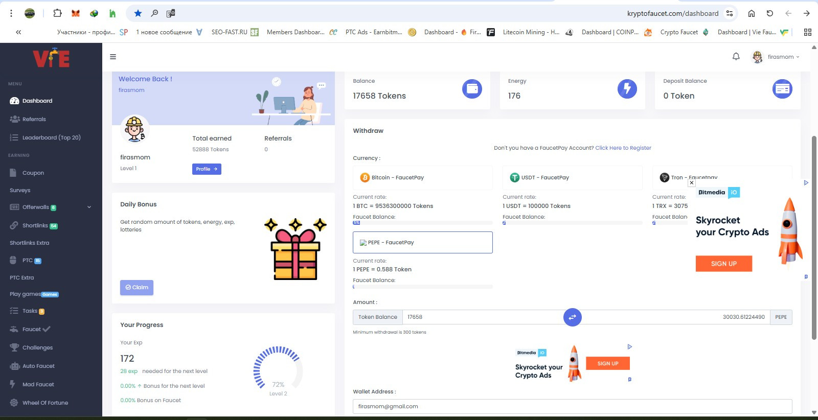This screenshot has height=420, width=818.
Task: Click the Referrals people icon
Action: pos(14,119)
